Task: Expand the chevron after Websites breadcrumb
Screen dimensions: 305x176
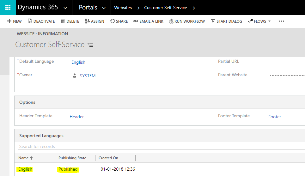Action: point(138,8)
